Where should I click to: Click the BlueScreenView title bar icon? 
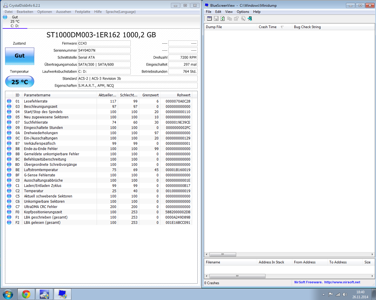(207, 5)
